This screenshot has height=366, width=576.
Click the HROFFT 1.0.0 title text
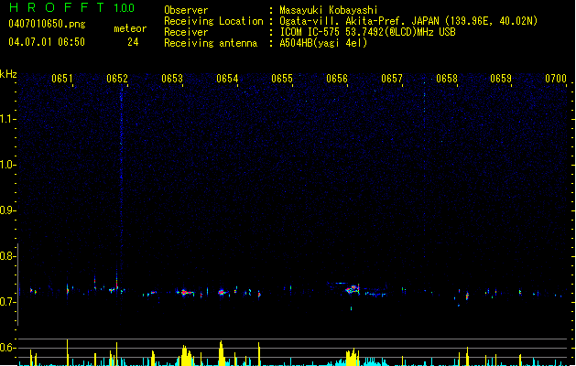coord(72,7)
